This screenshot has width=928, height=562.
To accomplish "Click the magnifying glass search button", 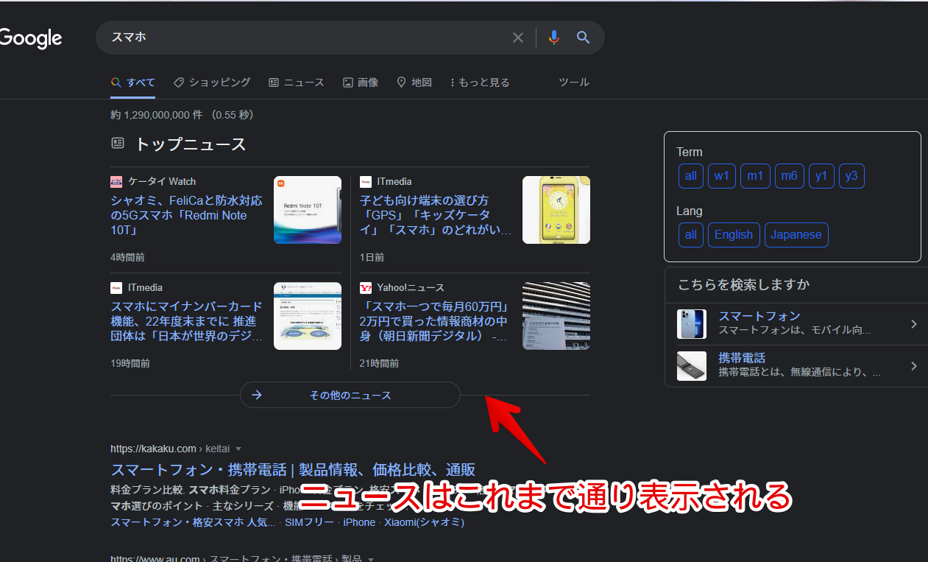I will coord(584,38).
